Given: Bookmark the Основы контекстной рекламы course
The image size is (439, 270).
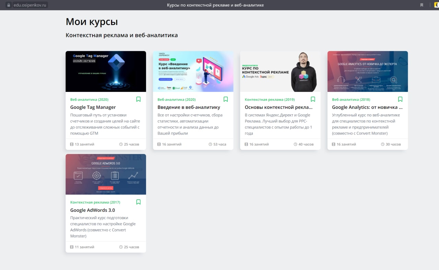Looking at the screenshot, I should 313,99.
